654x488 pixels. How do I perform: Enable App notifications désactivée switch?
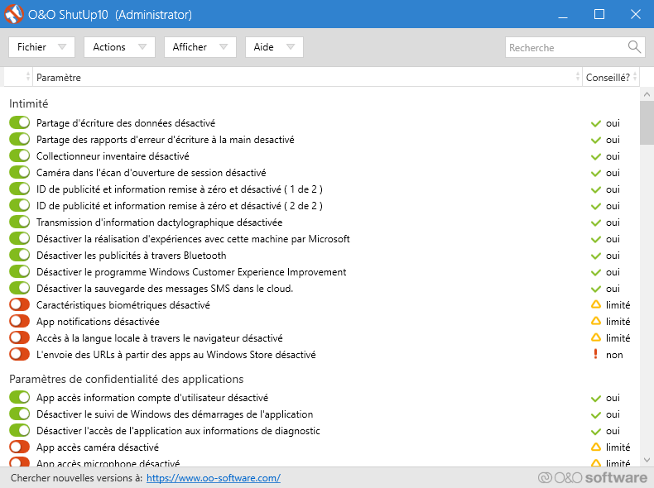pyautogui.click(x=20, y=321)
